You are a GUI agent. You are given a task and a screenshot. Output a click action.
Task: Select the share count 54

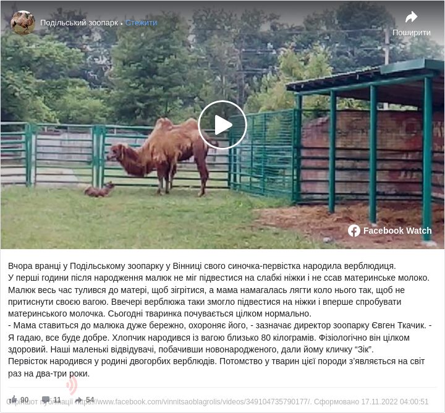tap(90, 400)
